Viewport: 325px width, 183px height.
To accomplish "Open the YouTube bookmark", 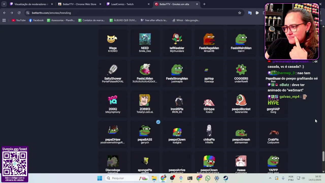I will coord(19,20).
